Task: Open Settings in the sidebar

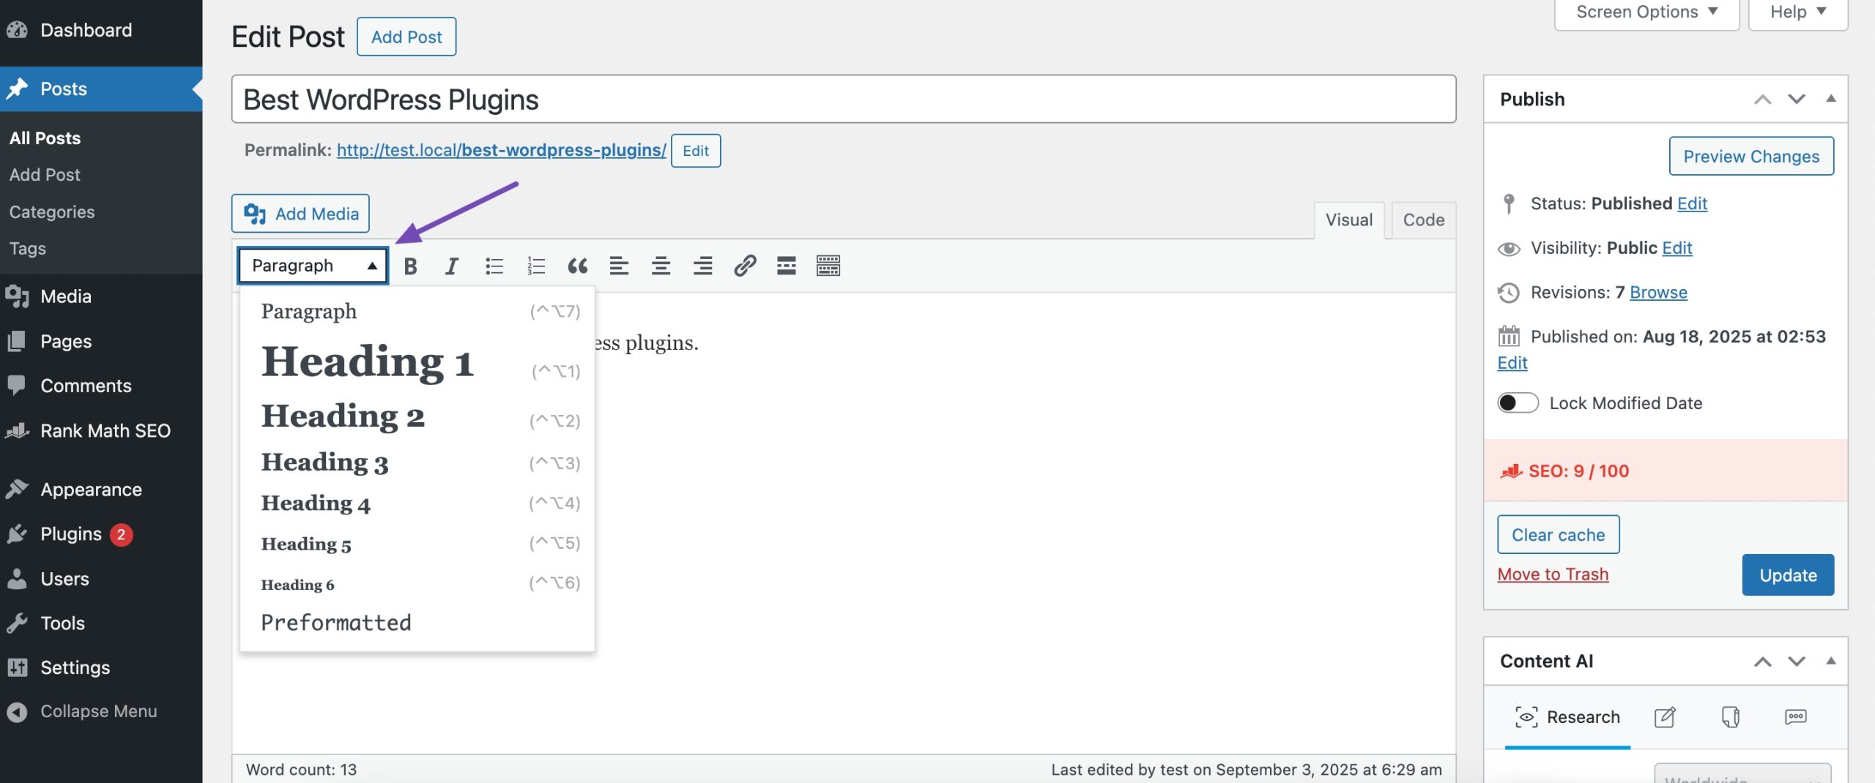Action: pos(101,667)
